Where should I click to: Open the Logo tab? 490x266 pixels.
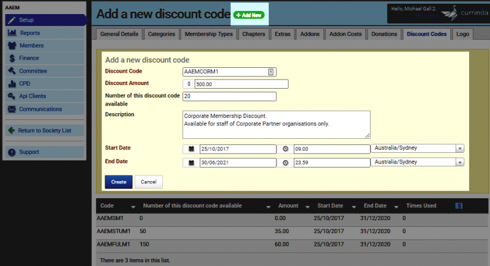(x=462, y=34)
